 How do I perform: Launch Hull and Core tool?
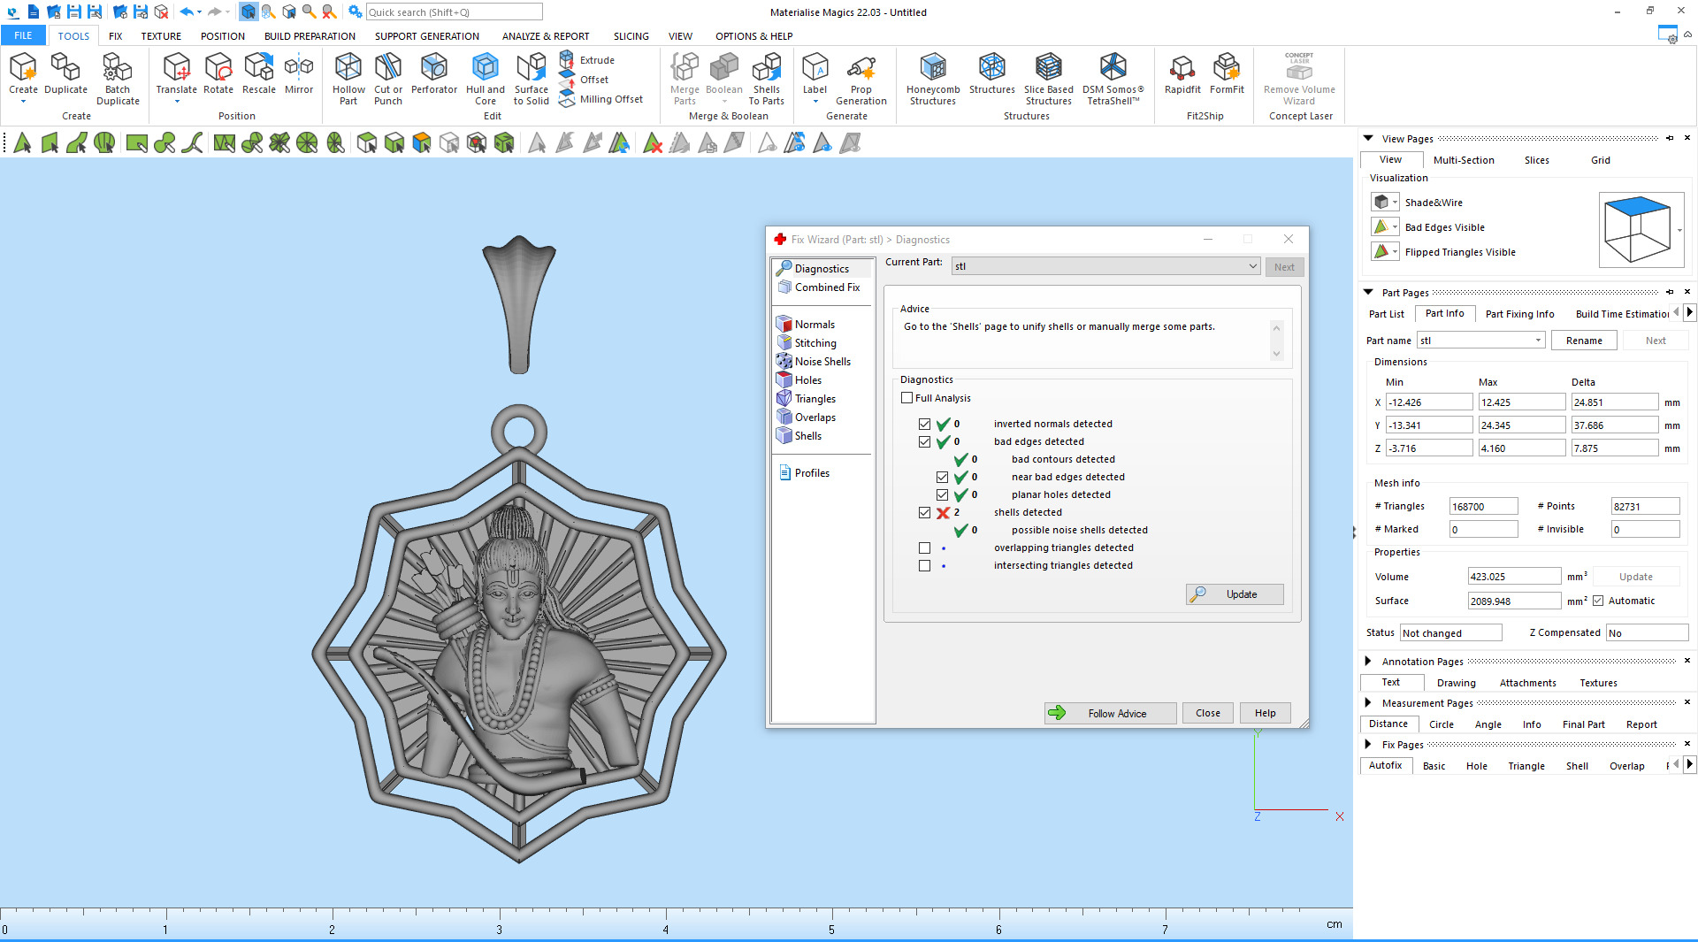coord(486,79)
